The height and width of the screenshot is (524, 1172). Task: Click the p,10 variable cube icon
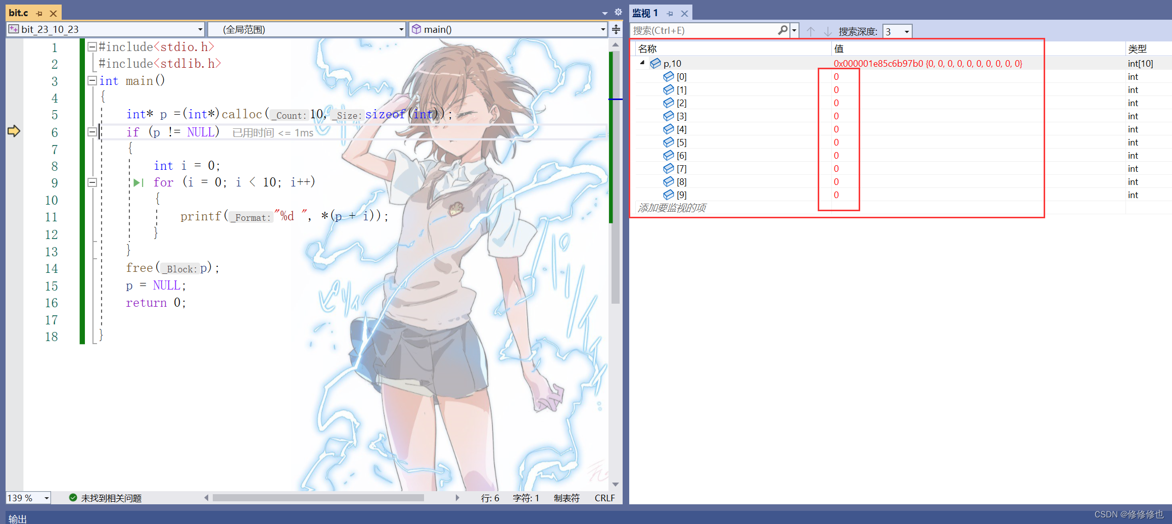(x=655, y=63)
